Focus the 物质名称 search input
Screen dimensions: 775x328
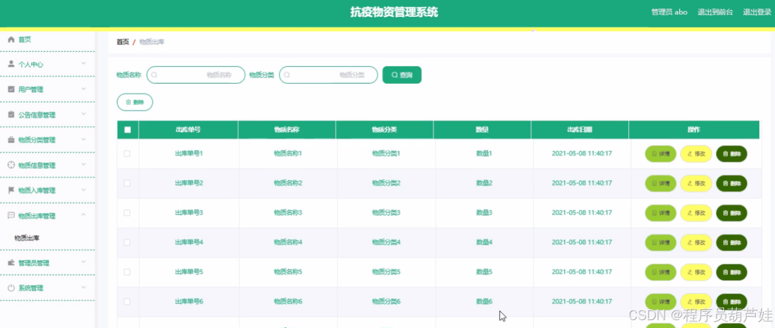[x=196, y=75]
